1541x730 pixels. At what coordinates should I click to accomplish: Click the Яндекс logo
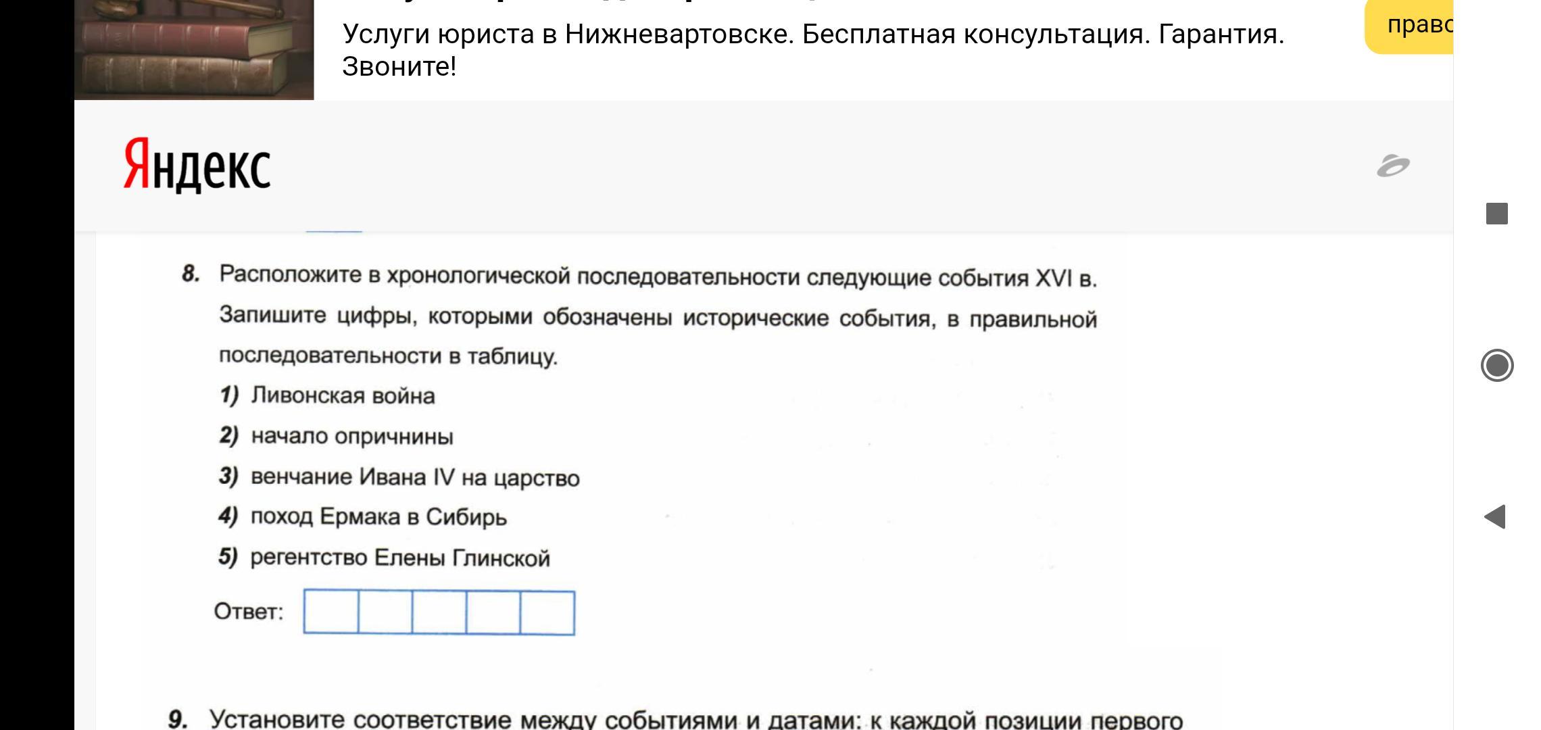click(197, 164)
